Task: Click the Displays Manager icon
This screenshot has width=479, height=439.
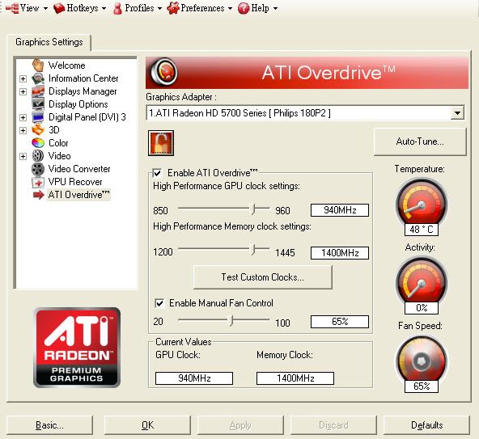Action: click(x=38, y=91)
